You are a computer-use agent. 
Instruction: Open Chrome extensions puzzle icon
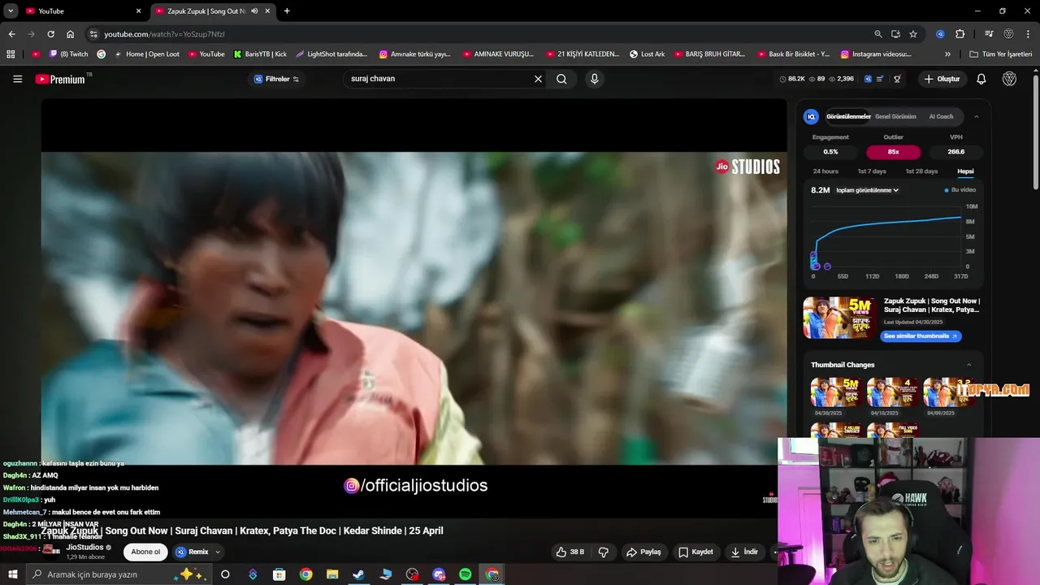[960, 34]
